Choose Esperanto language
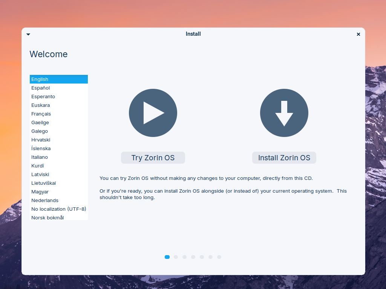The width and height of the screenshot is (386, 289). (59, 97)
